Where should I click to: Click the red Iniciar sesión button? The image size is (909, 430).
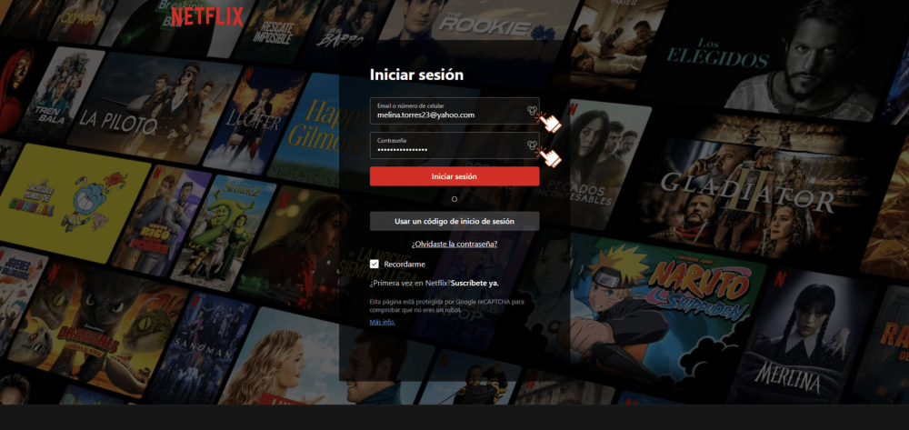pyautogui.click(x=454, y=176)
